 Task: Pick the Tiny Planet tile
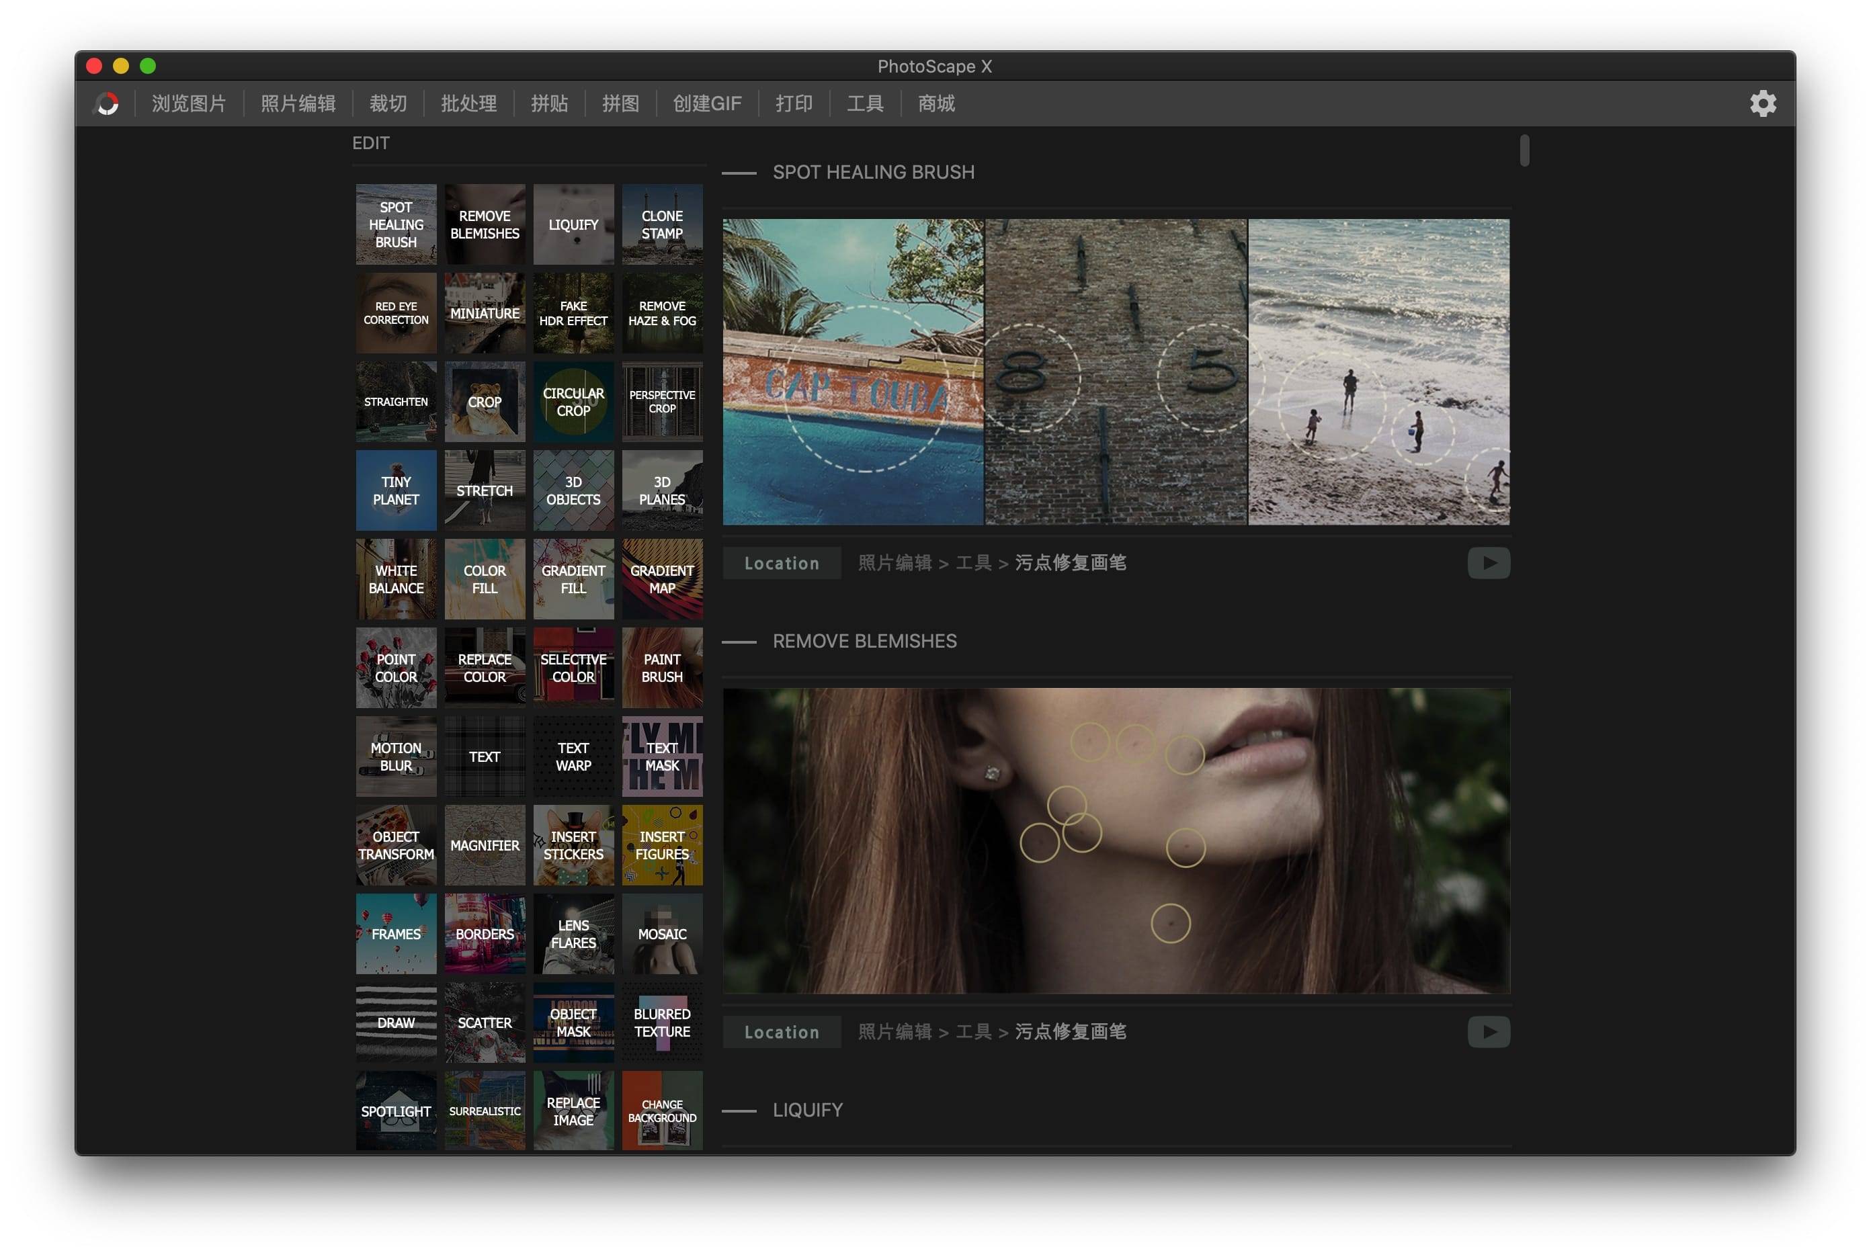pos(395,490)
